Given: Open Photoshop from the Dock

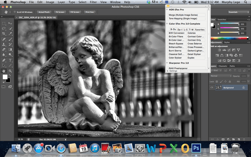Looking at the screenshot, I should pyautogui.click(x=196, y=148).
